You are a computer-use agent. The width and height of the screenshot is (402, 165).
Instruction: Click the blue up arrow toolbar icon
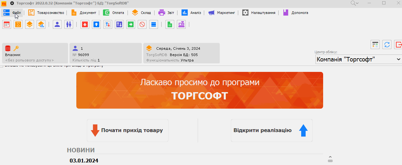pyautogui.click(x=96, y=24)
